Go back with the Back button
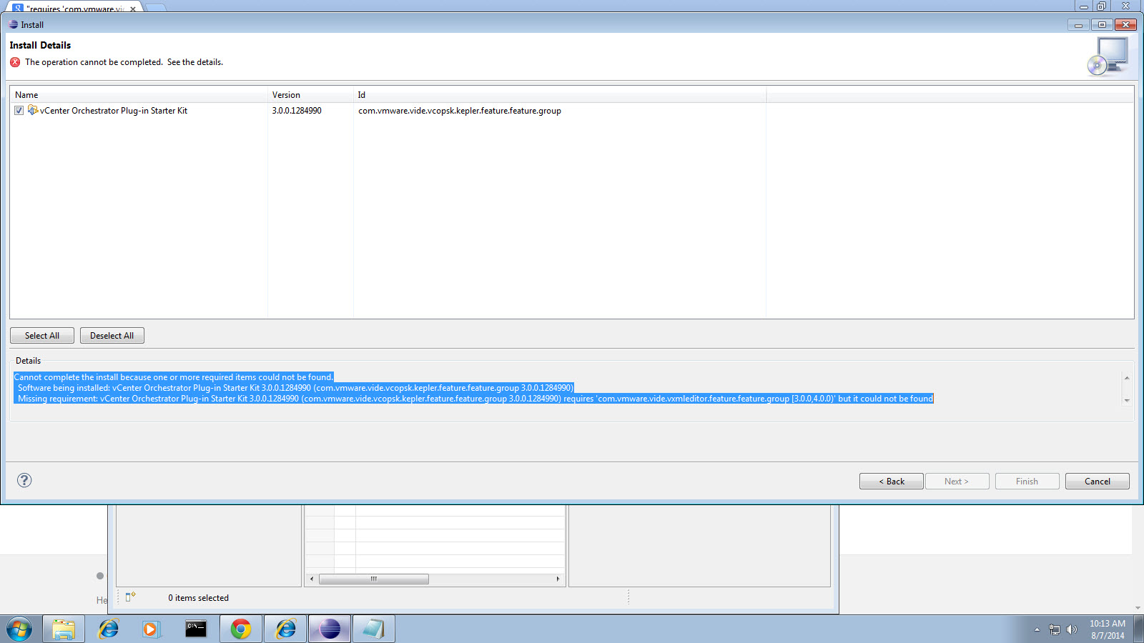 tap(892, 482)
